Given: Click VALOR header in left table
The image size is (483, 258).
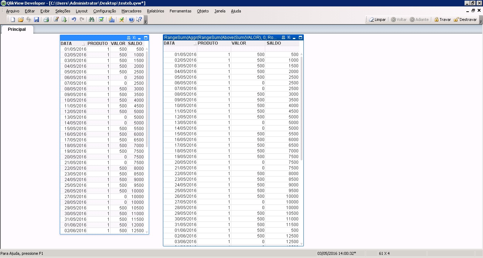Looking at the screenshot, I should pyautogui.click(x=119, y=44).
